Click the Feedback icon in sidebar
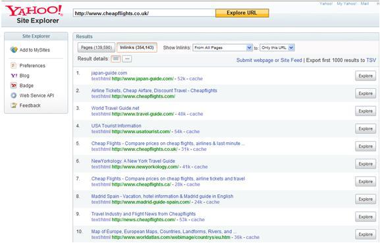The height and width of the screenshot is (243, 380). pyautogui.click(x=14, y=105)
